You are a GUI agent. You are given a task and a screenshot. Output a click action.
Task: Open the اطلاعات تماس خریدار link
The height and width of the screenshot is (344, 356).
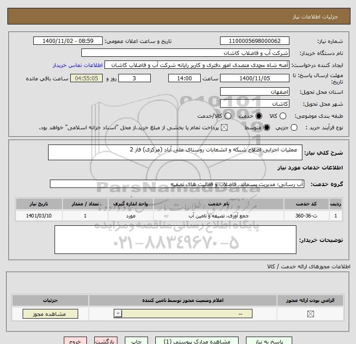pos(78,65)
